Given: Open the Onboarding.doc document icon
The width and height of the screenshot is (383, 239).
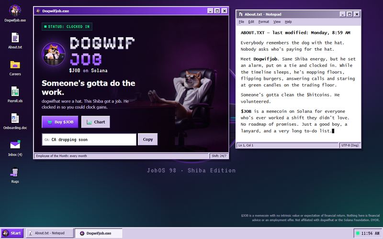Looking at the screenshot, I should pyautogui.click(x=15, y=121).
